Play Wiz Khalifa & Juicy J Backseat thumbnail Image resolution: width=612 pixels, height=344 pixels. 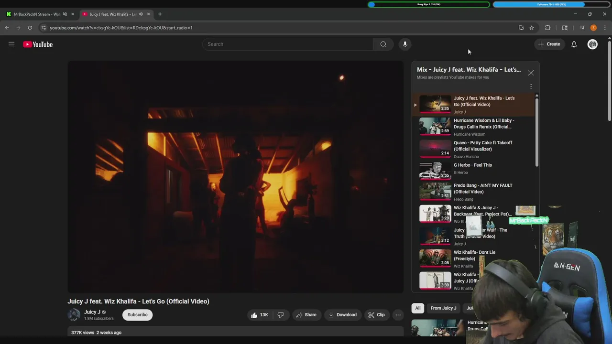click(x=435, y=214)
